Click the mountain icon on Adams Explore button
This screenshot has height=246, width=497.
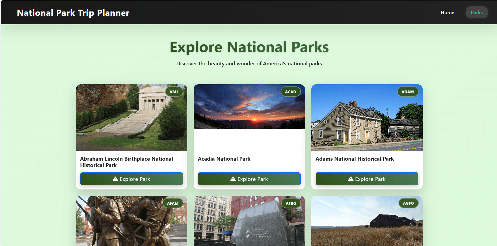pyautogui.click(x=350, y=179)
